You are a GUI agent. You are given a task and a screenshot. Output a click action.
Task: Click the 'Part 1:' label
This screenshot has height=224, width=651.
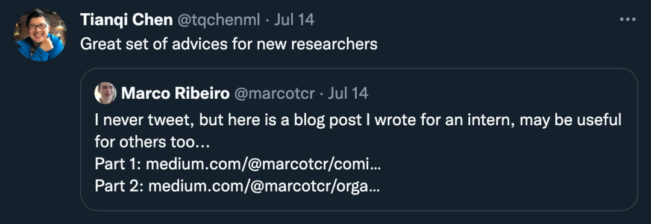(119, 164)
